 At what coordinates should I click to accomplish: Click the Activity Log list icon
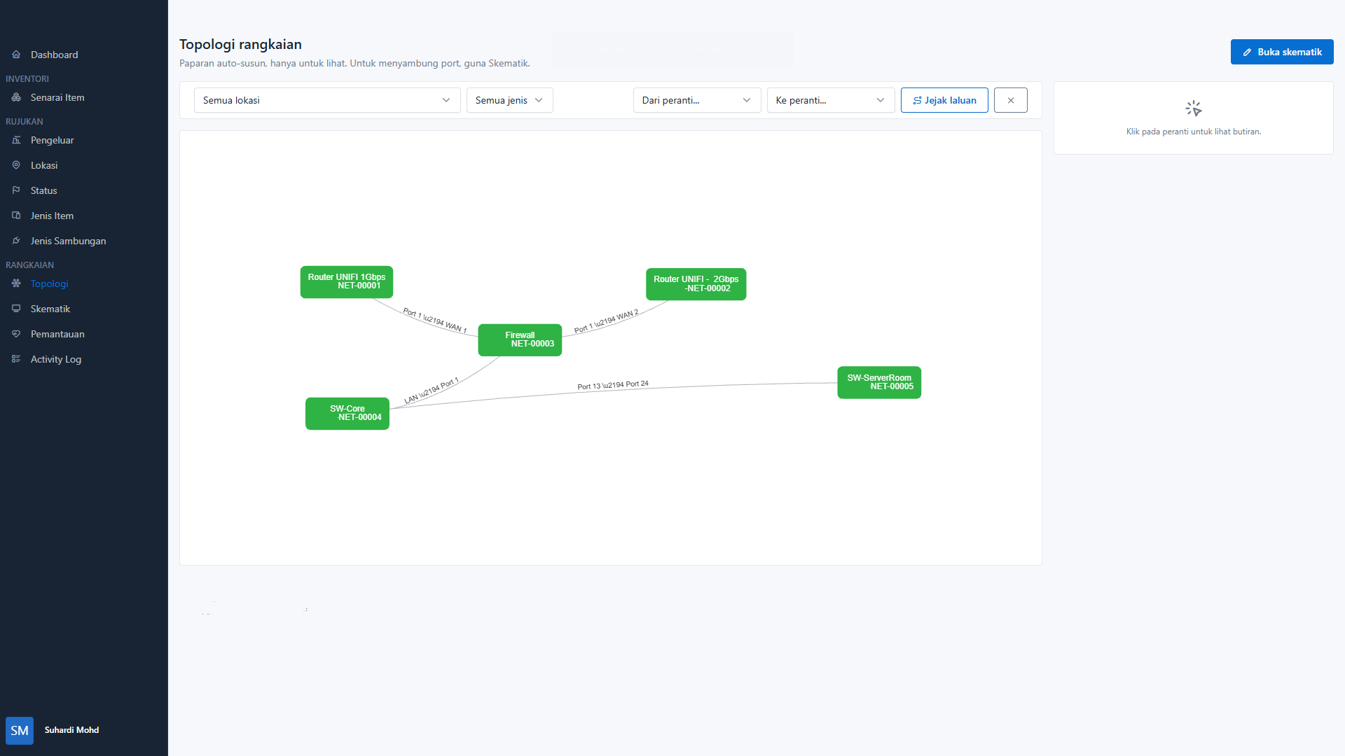16,359
